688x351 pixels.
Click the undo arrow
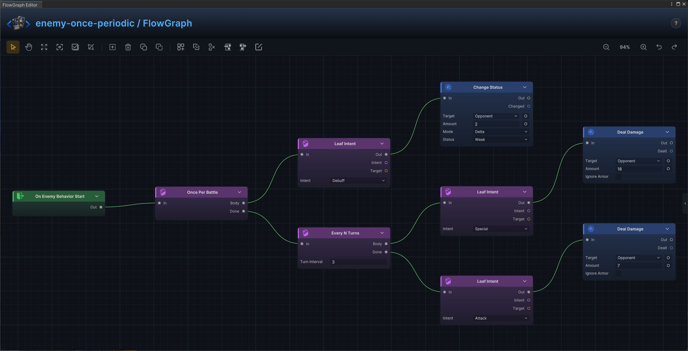click(659, 47)
